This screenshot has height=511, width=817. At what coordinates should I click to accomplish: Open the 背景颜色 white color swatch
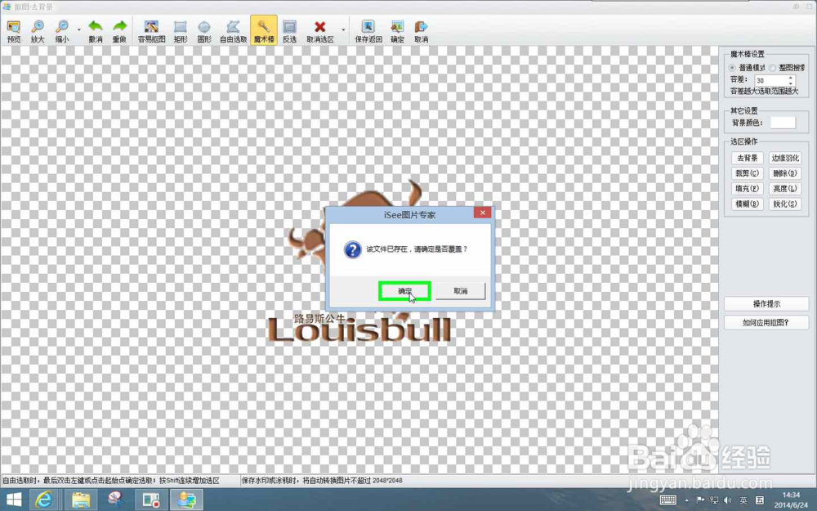[x=783, y=123]
